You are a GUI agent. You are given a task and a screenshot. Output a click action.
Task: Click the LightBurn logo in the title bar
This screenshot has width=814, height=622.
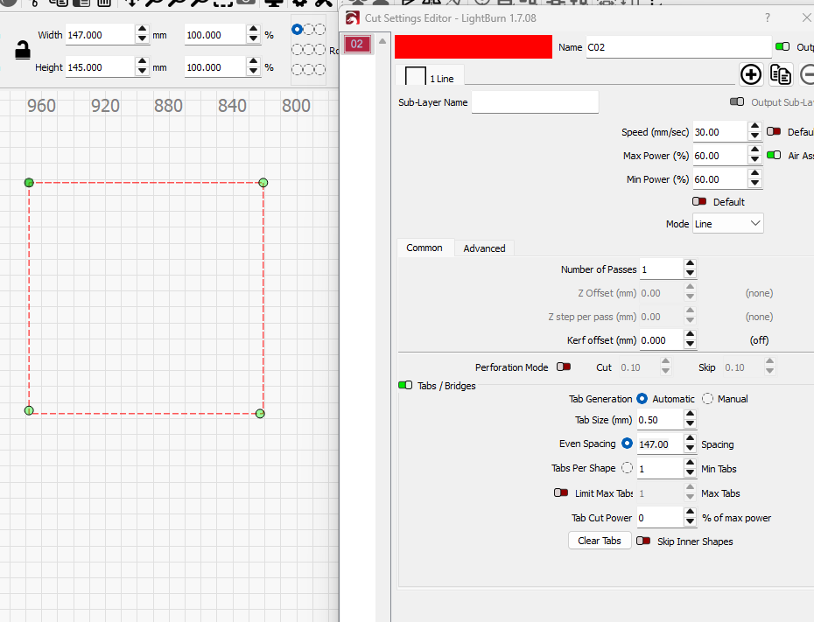(353, 18)
